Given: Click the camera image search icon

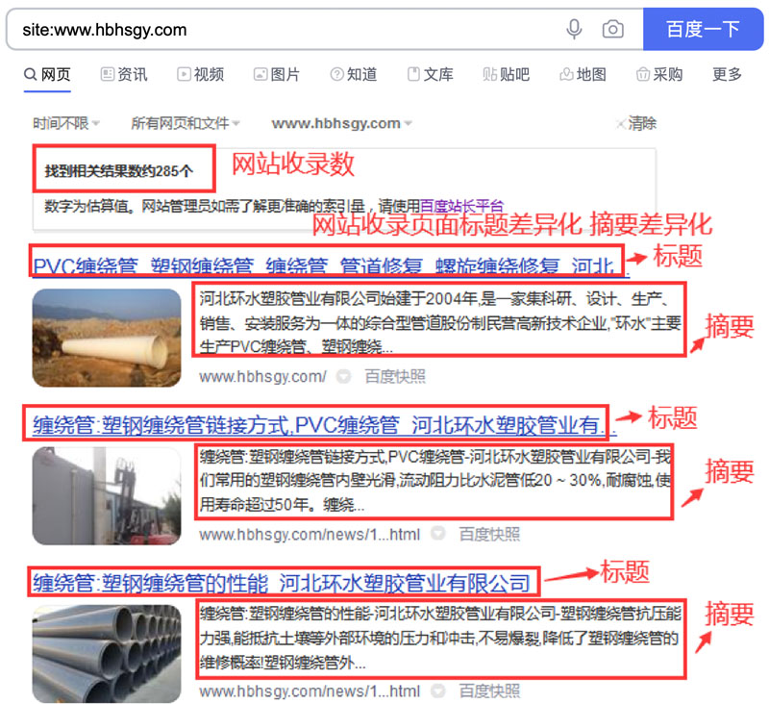Looking at the screenshot, I should click(x=612, y=29).
